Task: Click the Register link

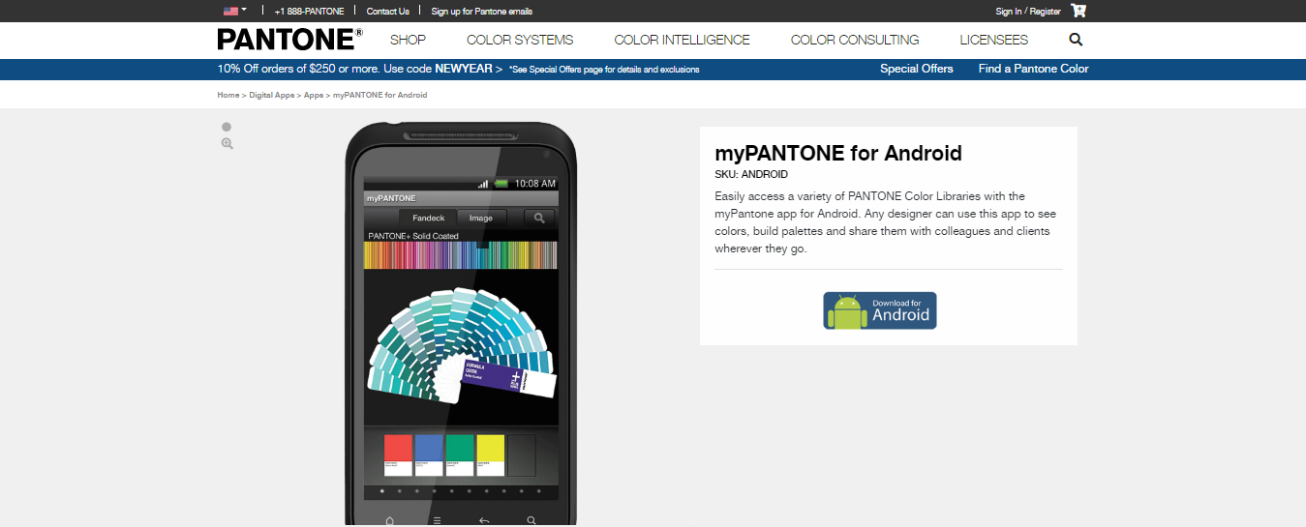Action: click(1045, 12)
